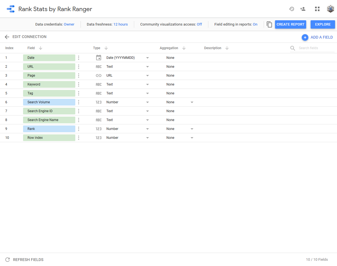Open the three-dot menu for Rank field
Image resolution: width=337 pixels, height=266 pixels.
coord(79,129)
